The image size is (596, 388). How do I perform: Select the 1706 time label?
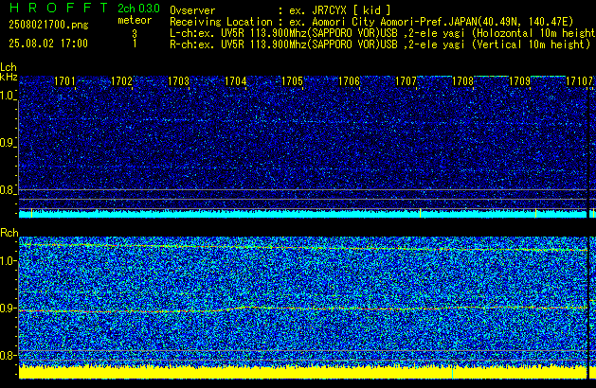349,81
